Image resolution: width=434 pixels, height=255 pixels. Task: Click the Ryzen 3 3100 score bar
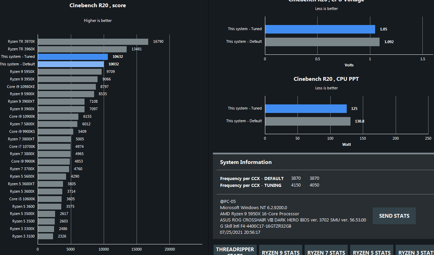[45, 236]
